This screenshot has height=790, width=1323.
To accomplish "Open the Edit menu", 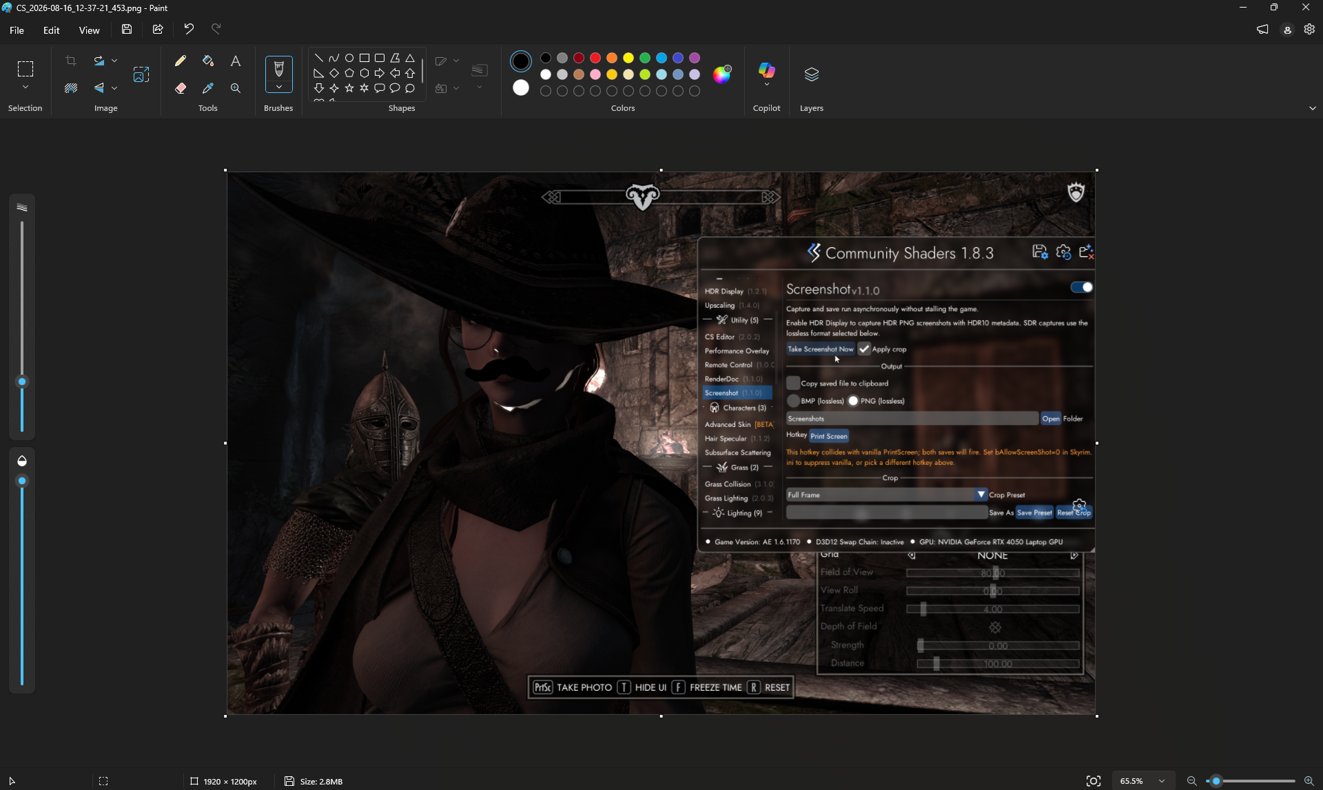I will [52, 30].
